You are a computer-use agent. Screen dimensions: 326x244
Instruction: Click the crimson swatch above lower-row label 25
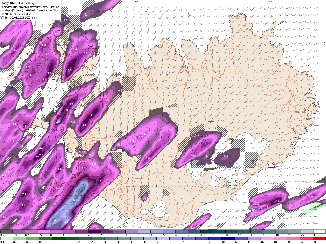(x=306, y=239)
